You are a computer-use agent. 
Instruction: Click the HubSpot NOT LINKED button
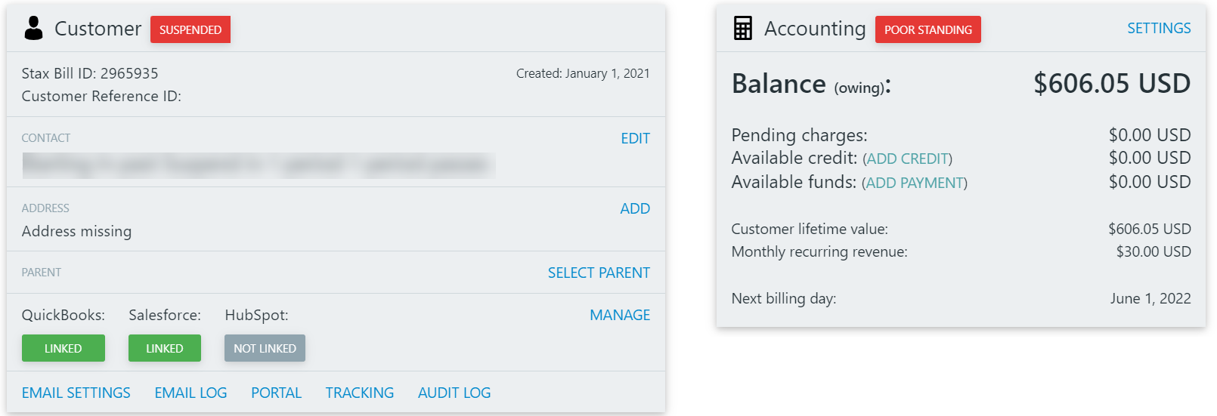click(x=265, y=348)
